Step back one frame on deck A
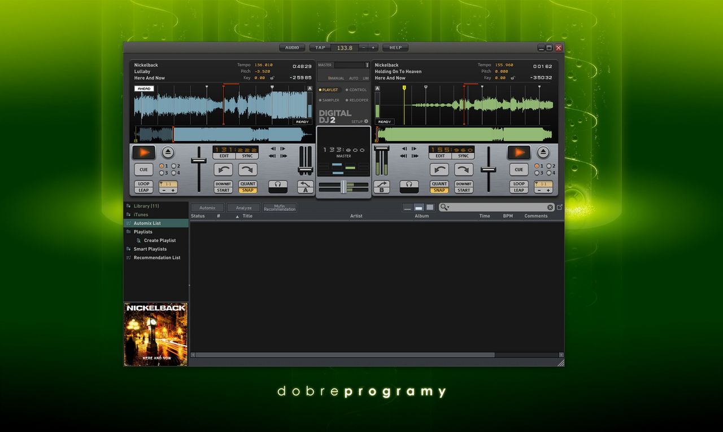 coord(273,149)
